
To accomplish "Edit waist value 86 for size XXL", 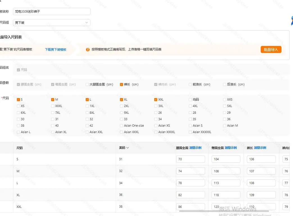I will 190,207.
